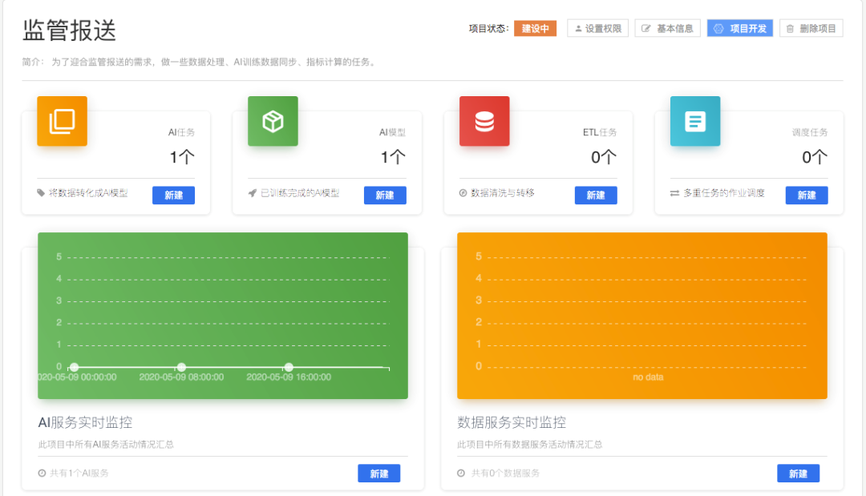Create a new AI模型 with 新建

[385, 196]
